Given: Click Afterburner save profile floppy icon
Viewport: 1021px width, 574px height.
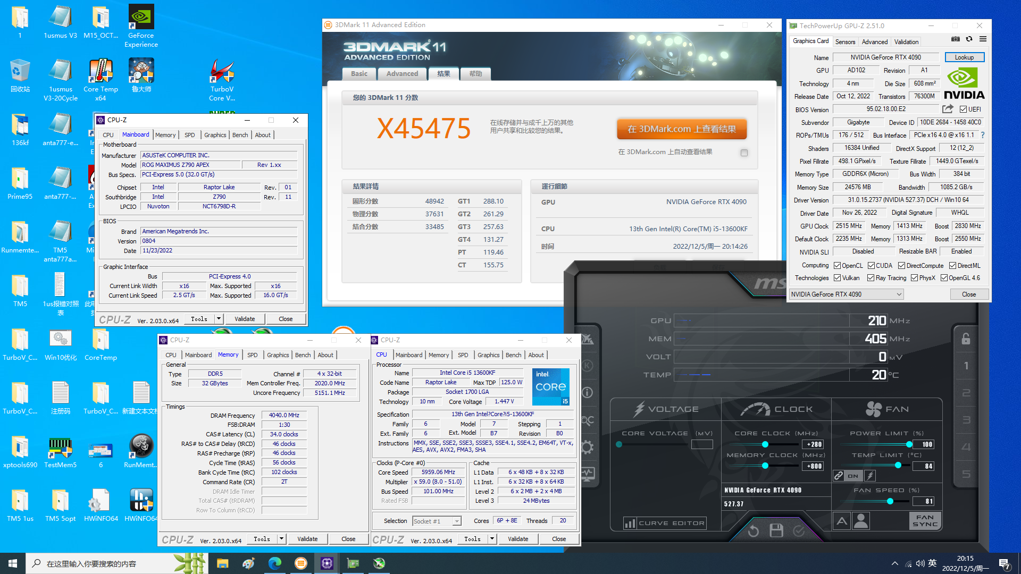Looking at the screenshot, I should [x=776, y=530].
